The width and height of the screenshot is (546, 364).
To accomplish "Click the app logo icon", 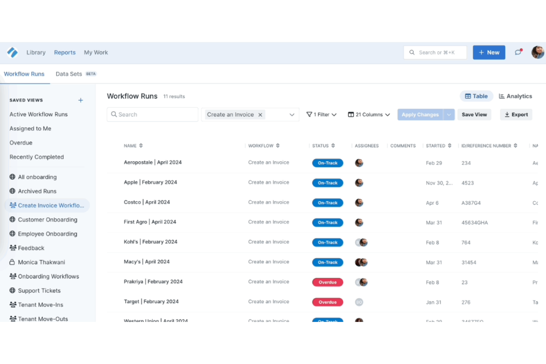I will [x=12, y=52].
